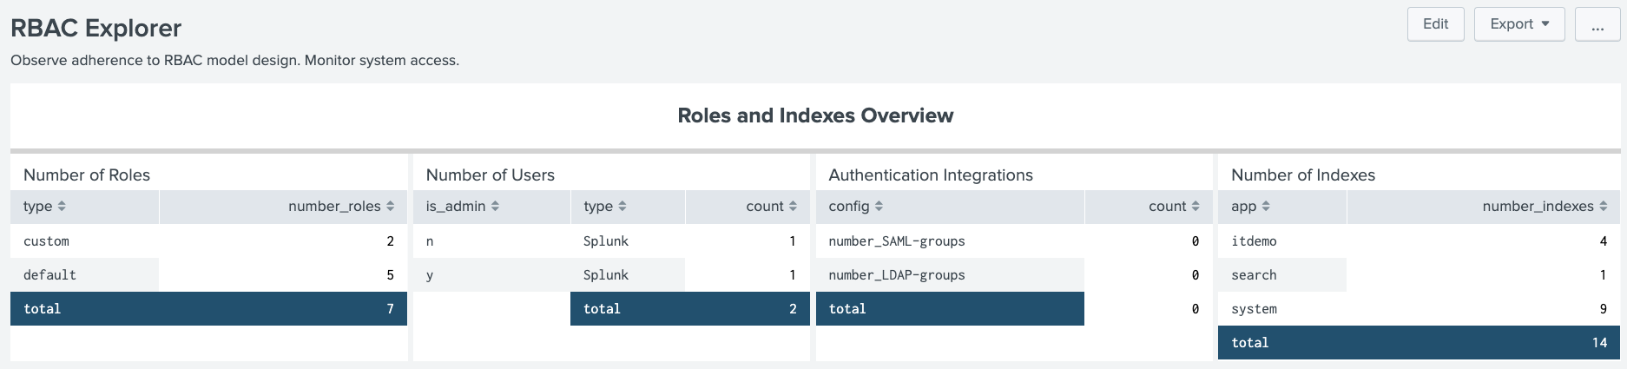Sort indexes table by number_indexes column

coord(1484,207)
